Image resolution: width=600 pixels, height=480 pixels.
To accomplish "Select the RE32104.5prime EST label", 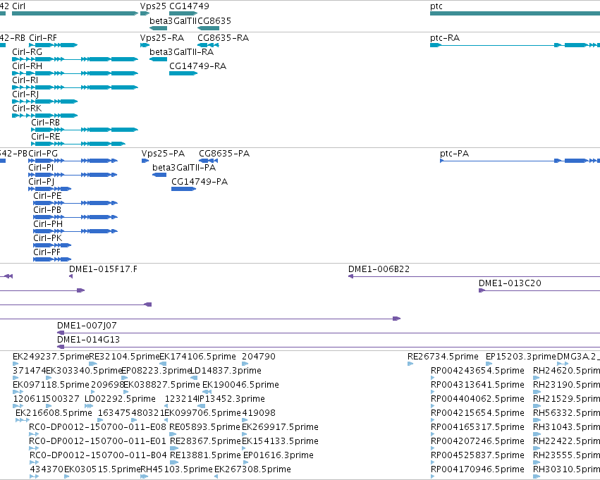I will coord(124,357).
